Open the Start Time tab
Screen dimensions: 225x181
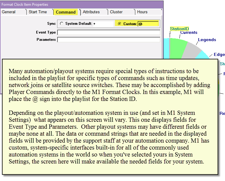tap(38, 12)
